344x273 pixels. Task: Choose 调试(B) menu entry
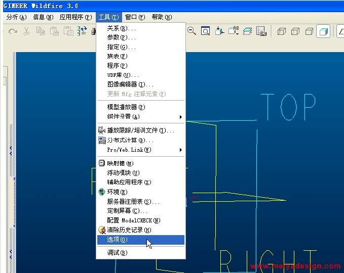pyautogui.click(x=141, y=253)
